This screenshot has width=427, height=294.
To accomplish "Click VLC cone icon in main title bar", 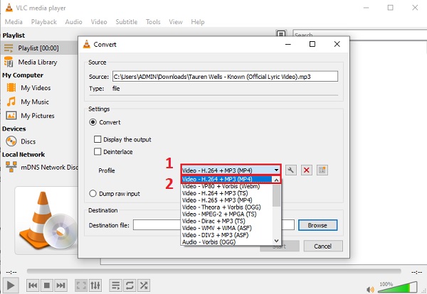I will 9,8.
